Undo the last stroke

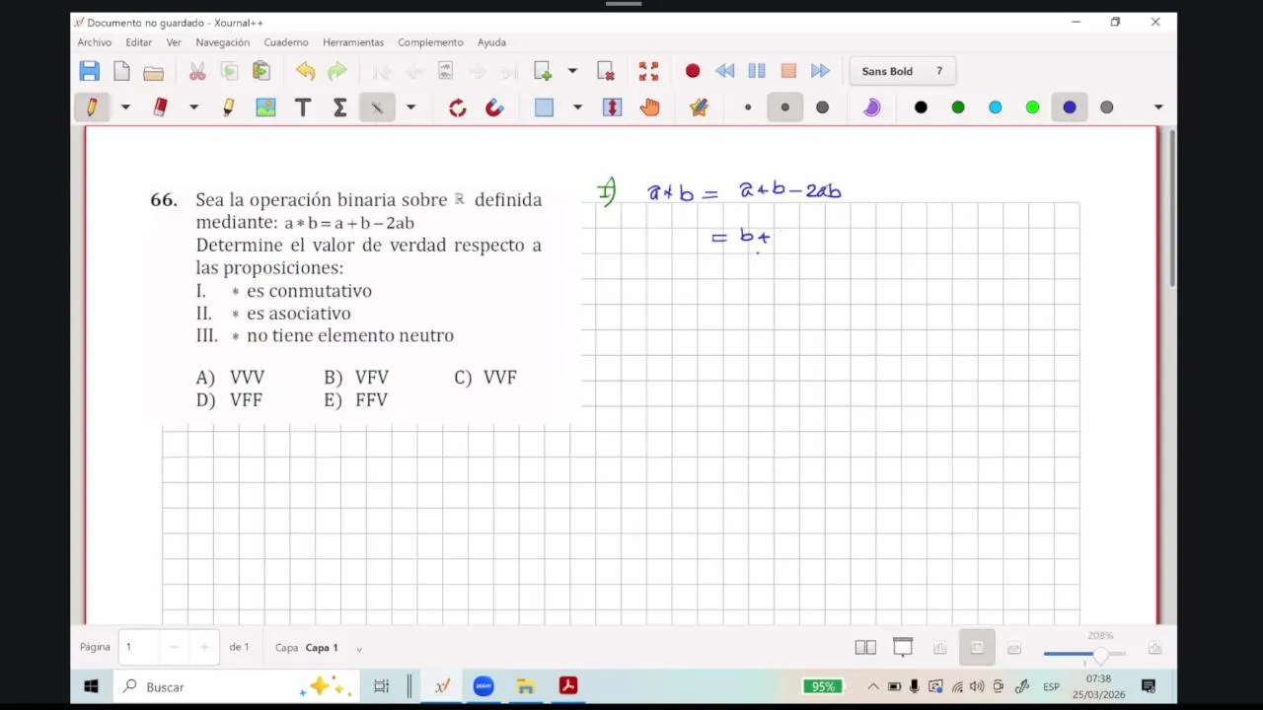(x=306, y=71)
